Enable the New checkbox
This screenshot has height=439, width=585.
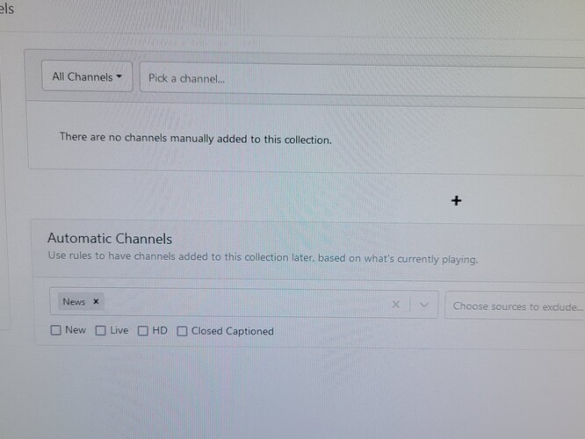coord(56,331)
